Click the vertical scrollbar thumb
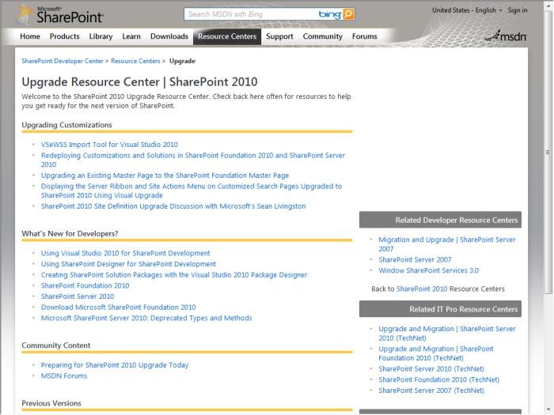 pos(548,152)
